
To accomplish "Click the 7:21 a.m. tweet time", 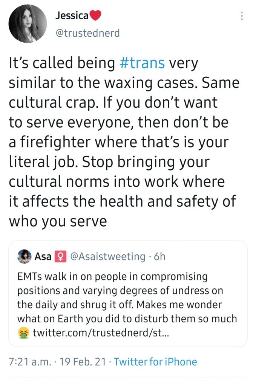I will click(x=30, y=362).
